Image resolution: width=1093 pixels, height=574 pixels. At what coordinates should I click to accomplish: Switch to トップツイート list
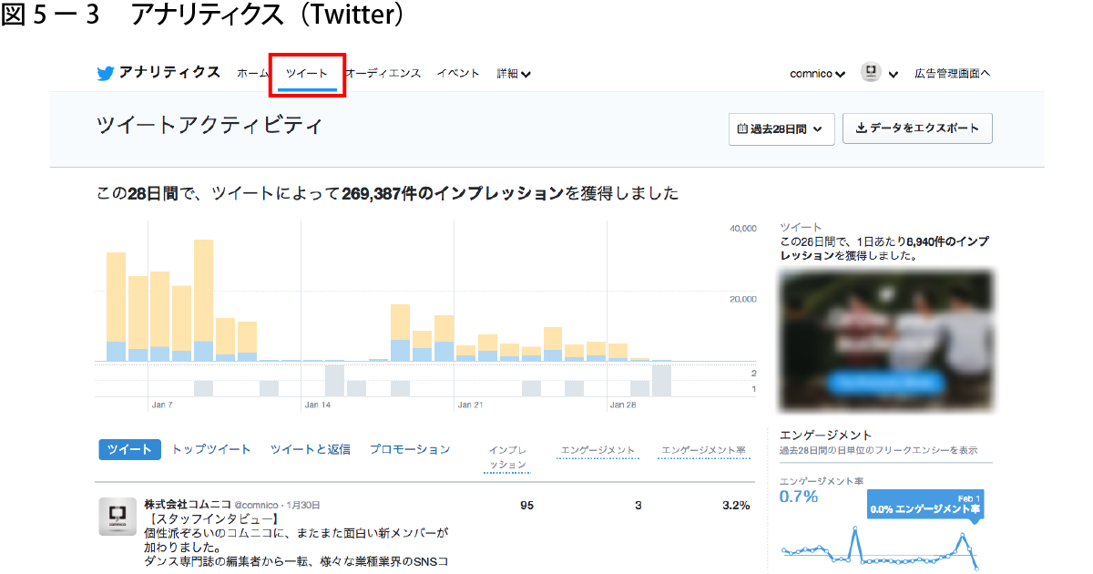click(x=211, y=449)
